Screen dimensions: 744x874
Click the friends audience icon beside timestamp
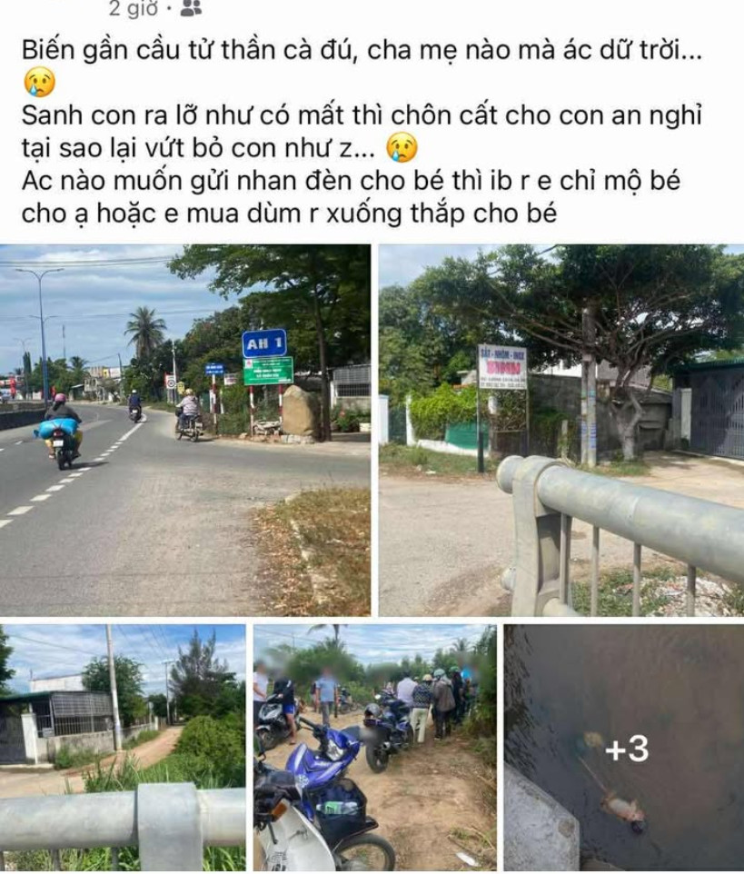point(191,8)
